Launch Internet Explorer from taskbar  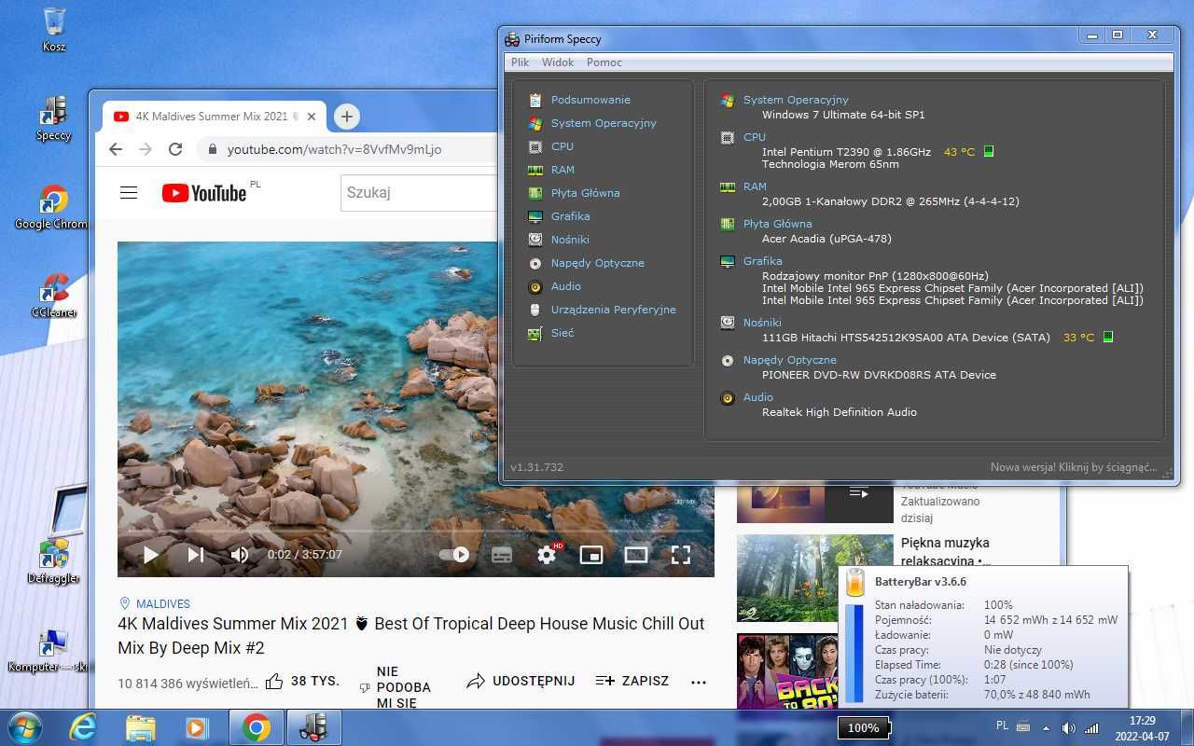(x=83, y=727)
